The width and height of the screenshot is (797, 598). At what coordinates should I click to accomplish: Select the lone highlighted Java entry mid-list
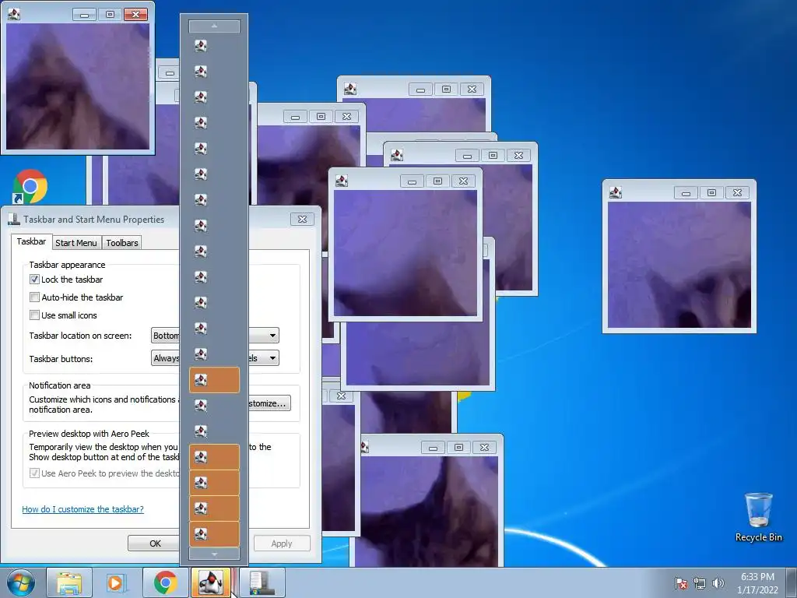(x=215, y=380)
